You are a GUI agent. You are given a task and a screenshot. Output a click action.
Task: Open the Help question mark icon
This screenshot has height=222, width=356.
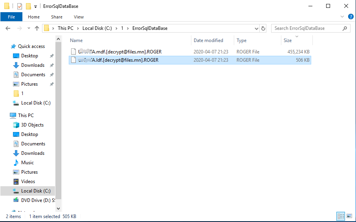[x=351, y=17]
